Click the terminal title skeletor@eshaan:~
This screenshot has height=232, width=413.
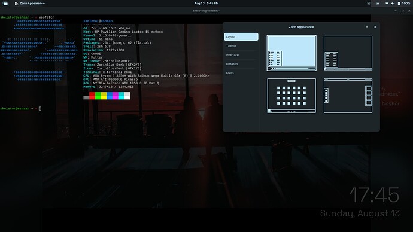point(206,11)
